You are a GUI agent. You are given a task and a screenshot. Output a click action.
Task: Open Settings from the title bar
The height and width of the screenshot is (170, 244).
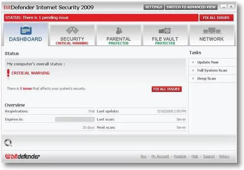(x=154, y=7)
